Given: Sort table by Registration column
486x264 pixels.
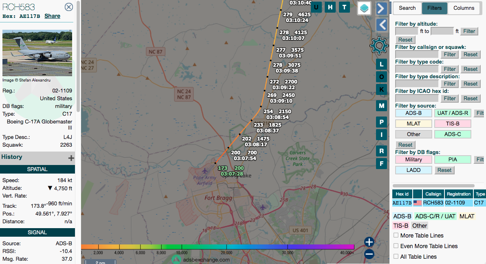Looking at the screenshot, I should [x=459, y=194].
